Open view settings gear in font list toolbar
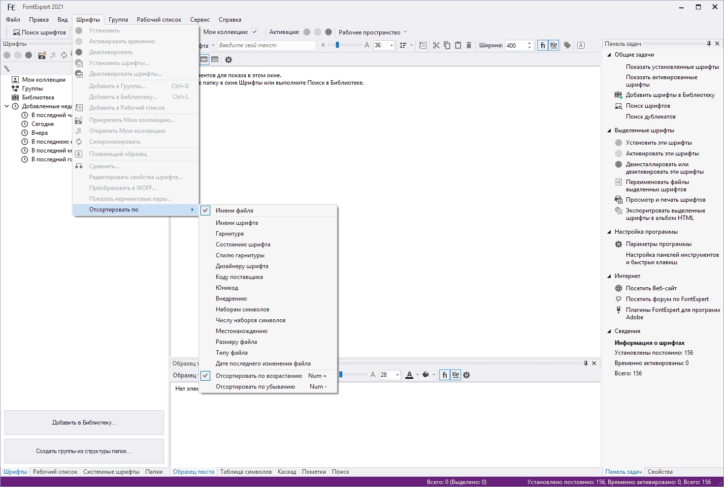The width and height of the screenshot is (724, 487). pyautogui.click(x=229, y=60)
